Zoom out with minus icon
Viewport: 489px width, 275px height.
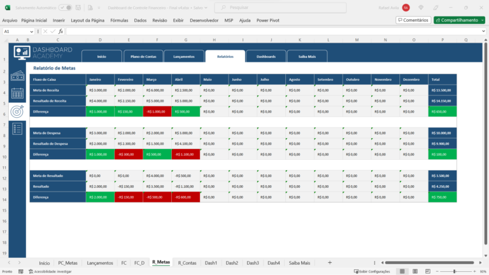(437, 272)
